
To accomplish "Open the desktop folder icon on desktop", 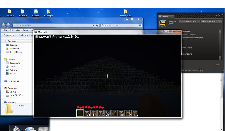I will (x=10, y=13).
